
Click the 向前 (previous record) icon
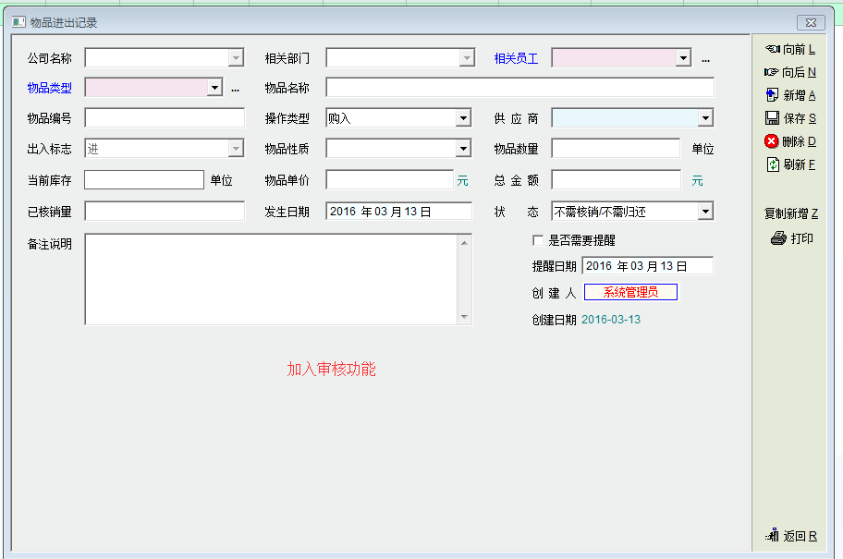(773, 49)
